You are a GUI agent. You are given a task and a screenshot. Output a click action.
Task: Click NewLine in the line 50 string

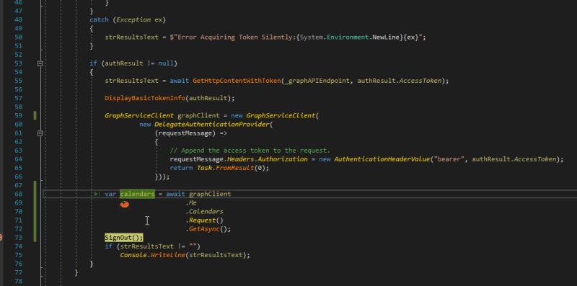click(x=386, y=37)
